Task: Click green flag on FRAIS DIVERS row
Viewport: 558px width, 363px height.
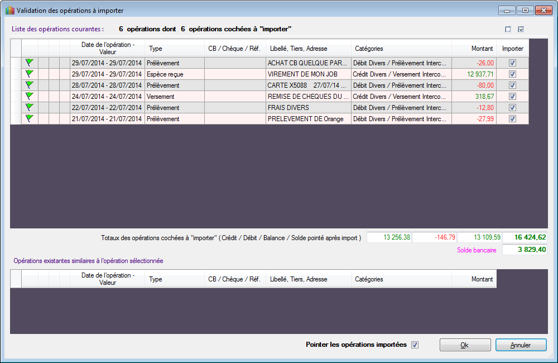Action: (30, 107)
